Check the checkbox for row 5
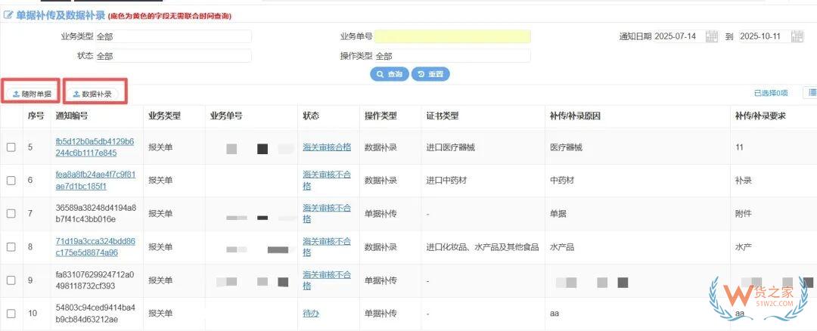The height and width of the screenshot is (331, 817). coord(11,147)
